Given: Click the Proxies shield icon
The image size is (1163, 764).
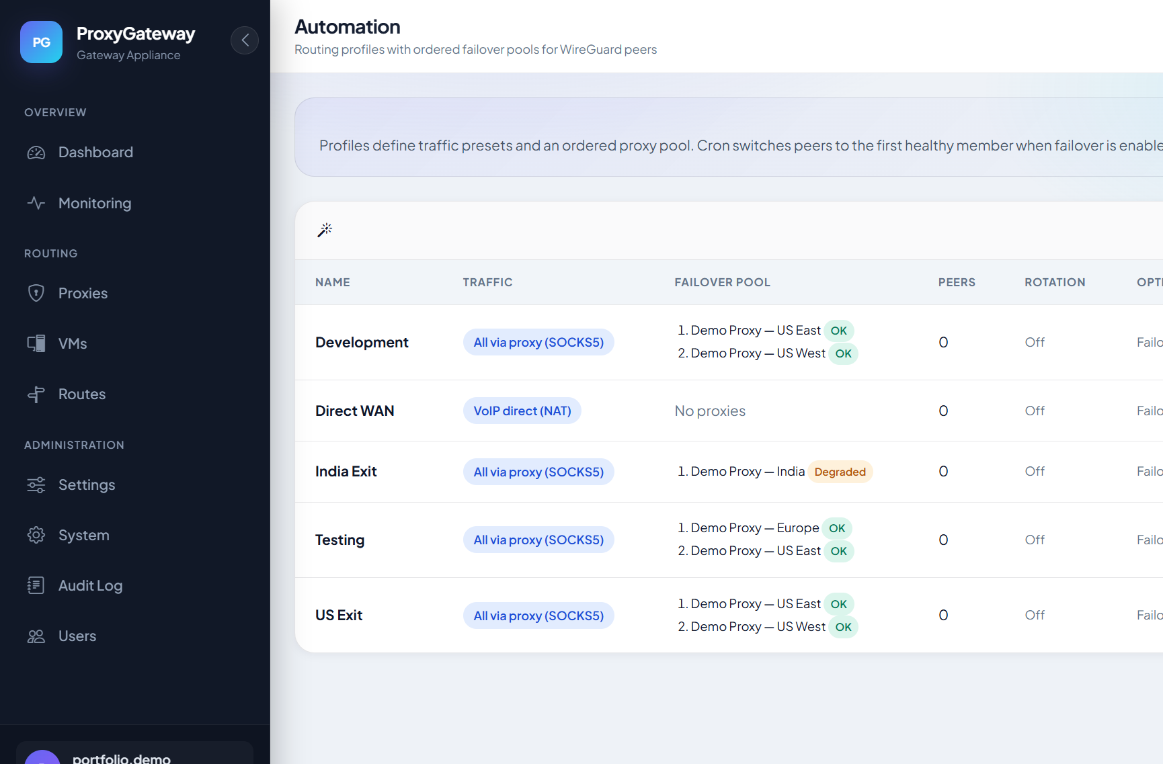Looking at the screenshot, I should click(36, 293).
